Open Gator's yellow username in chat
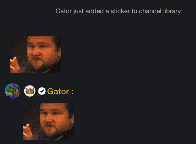This screenshot has height=144, width=196. [58, 91]
